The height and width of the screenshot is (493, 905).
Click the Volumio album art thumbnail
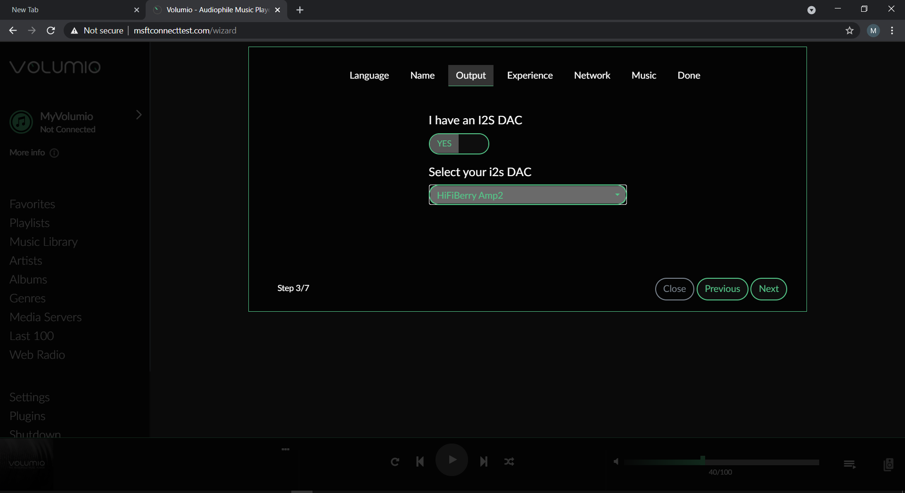pos(27,464)
